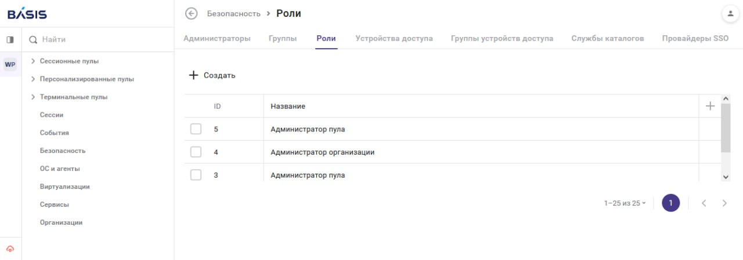
Task: Toggle the sidebar panel icon
Action: (10, 40)
